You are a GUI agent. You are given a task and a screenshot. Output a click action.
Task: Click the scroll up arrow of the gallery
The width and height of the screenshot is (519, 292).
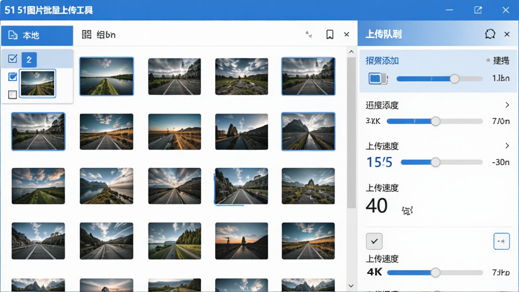click(351, 52)
